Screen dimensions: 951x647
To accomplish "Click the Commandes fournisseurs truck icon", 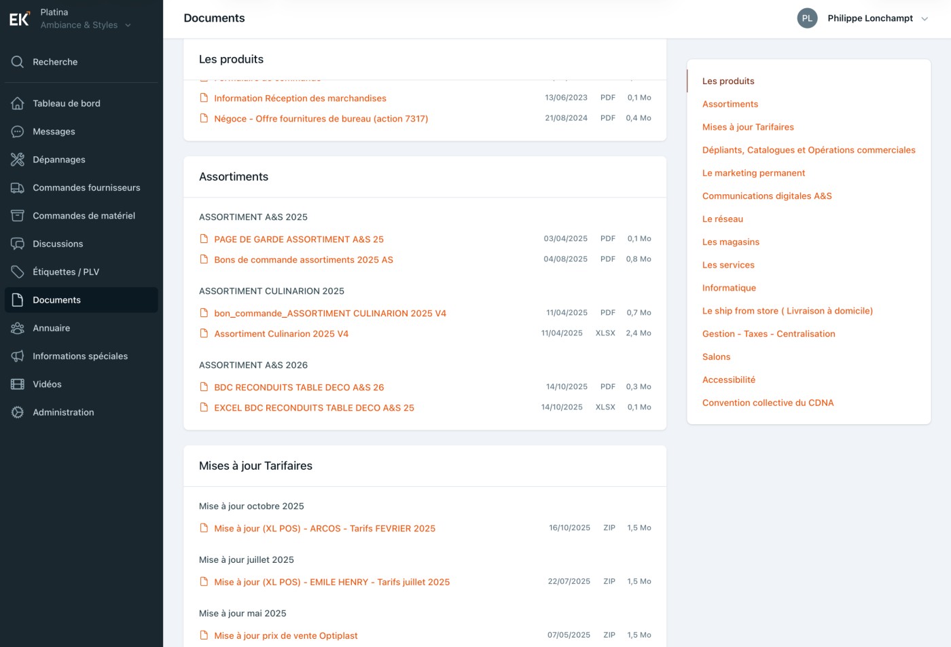I will [18, 188].
